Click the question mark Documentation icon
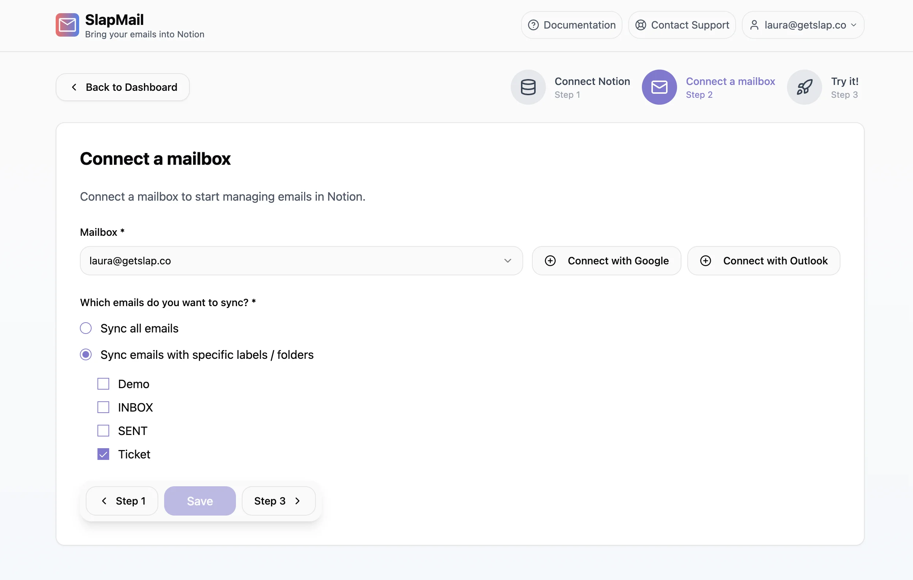The width and height of the screenshot is (913, 580). [x=533, y=25]
